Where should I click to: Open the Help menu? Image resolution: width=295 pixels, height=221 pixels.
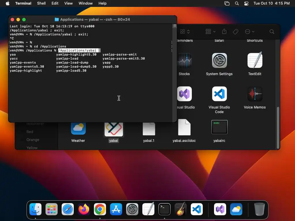coord(103,3)
